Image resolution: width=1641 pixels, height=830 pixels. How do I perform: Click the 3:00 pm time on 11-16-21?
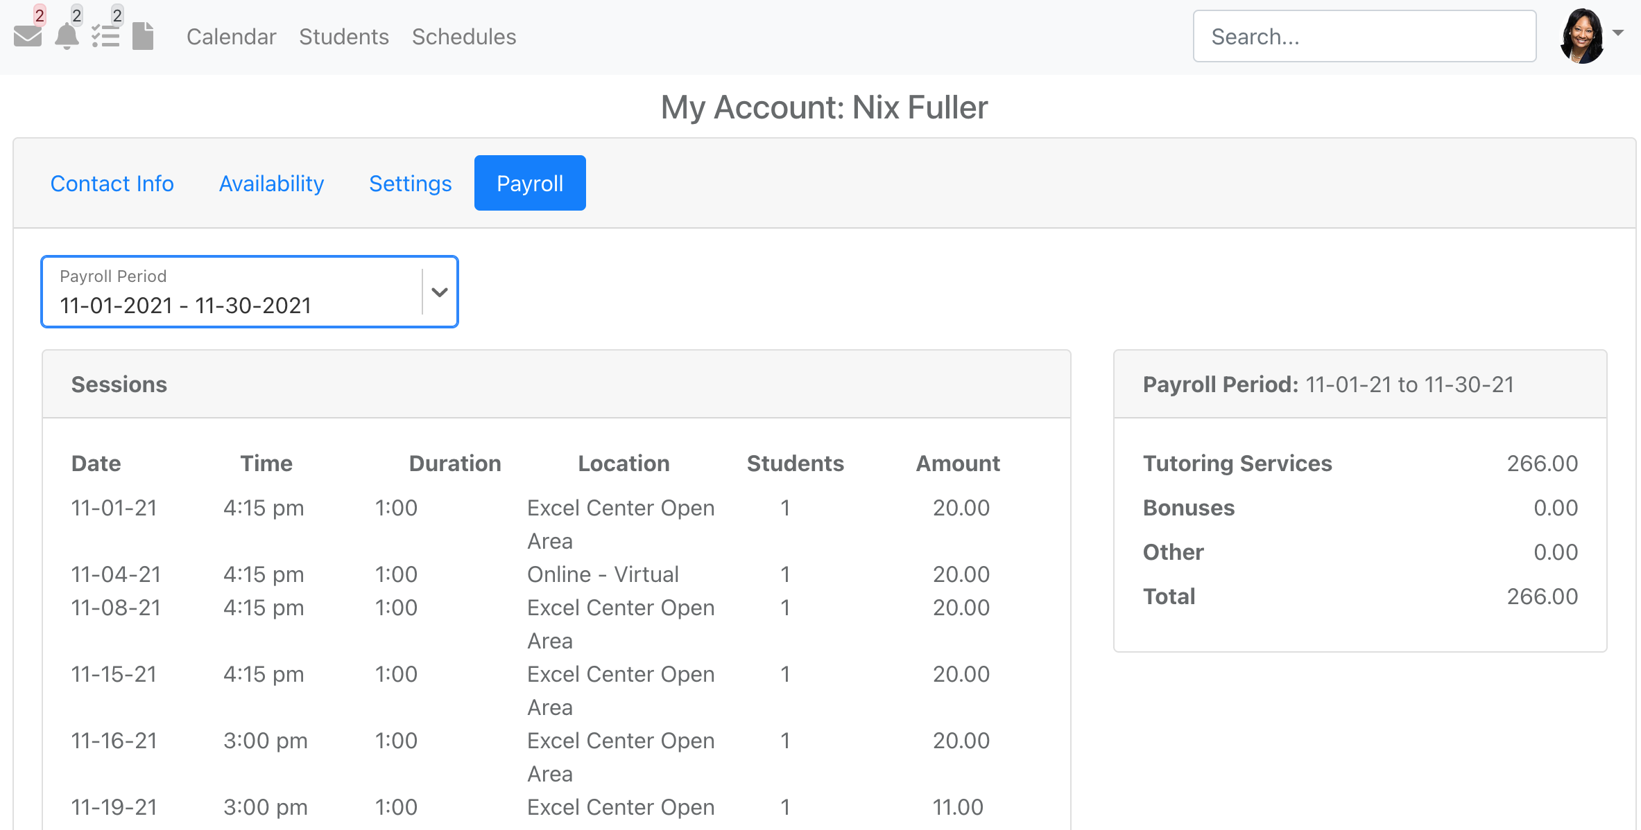265,741
